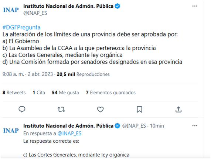Viewport: 211px width, 159px height.
Task: Bookmark the tweet with the bookmark icon
Action: click(x=139, y=109)
